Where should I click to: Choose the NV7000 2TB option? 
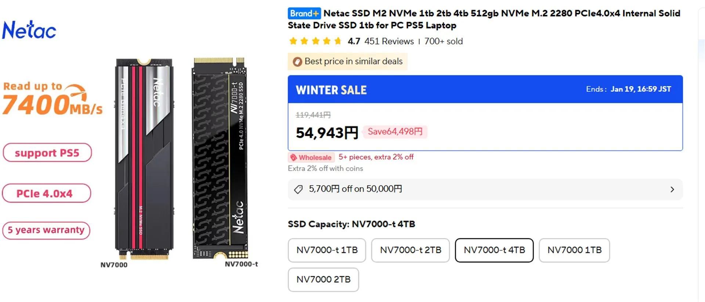coord(323,280)
